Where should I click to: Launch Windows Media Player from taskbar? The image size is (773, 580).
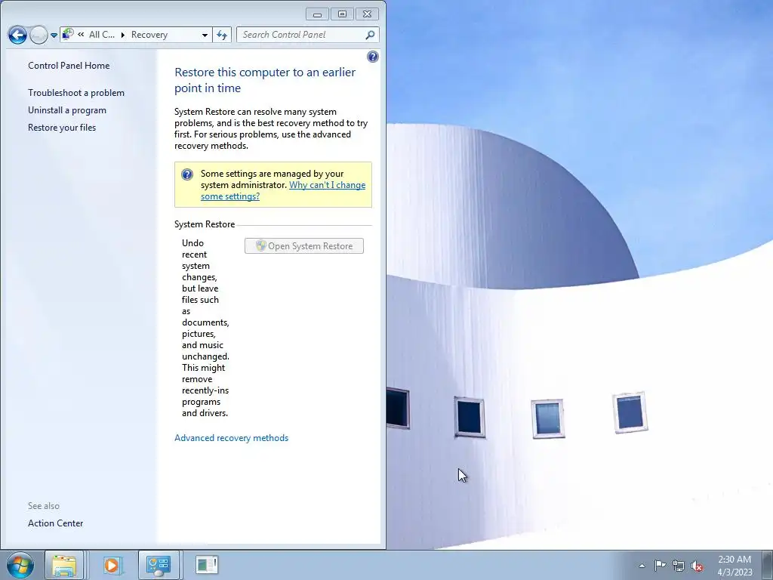point(112,565)
